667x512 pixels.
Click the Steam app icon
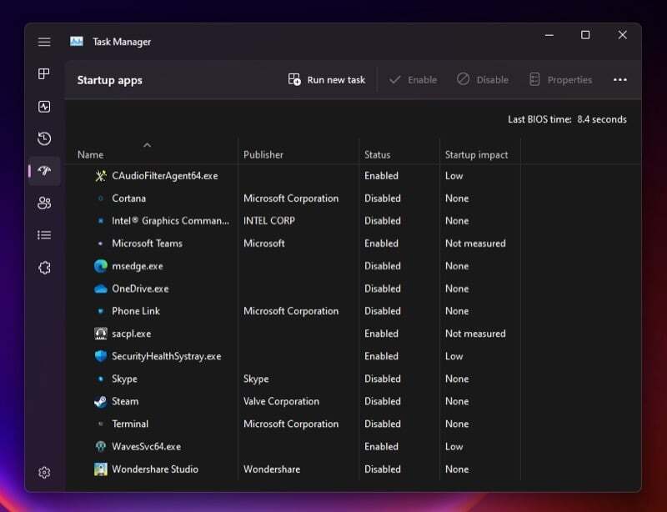pyautogui.click(x=100, y=401)
